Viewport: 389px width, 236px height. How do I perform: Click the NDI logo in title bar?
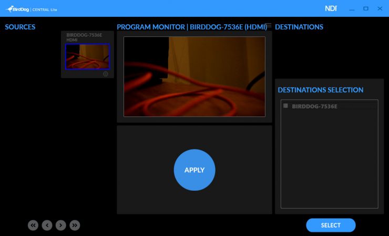331,8
